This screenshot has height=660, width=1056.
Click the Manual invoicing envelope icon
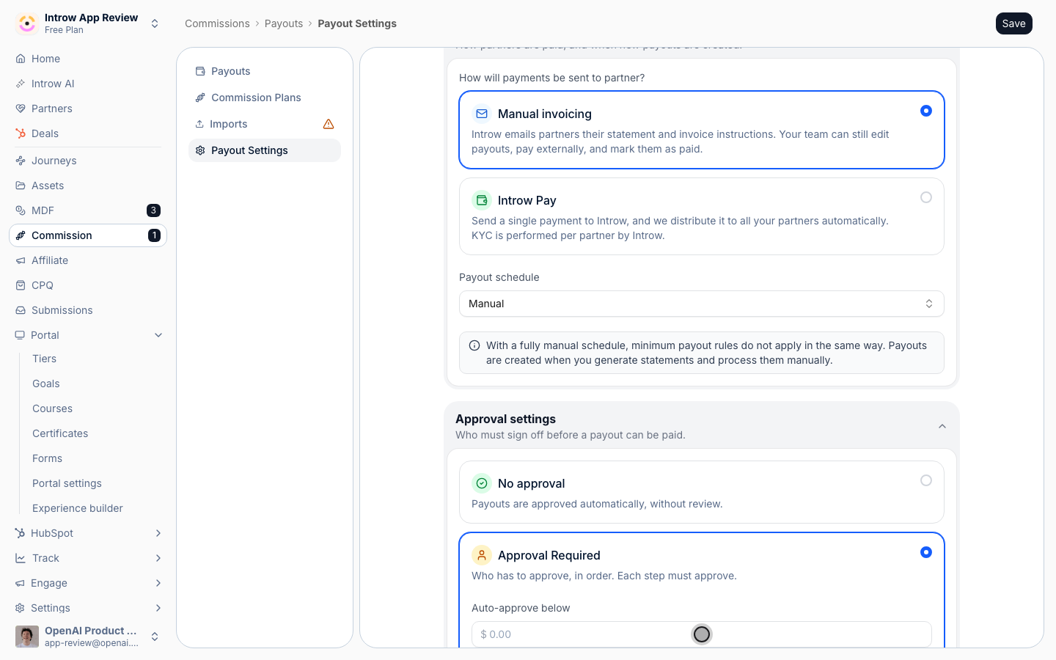482,114
